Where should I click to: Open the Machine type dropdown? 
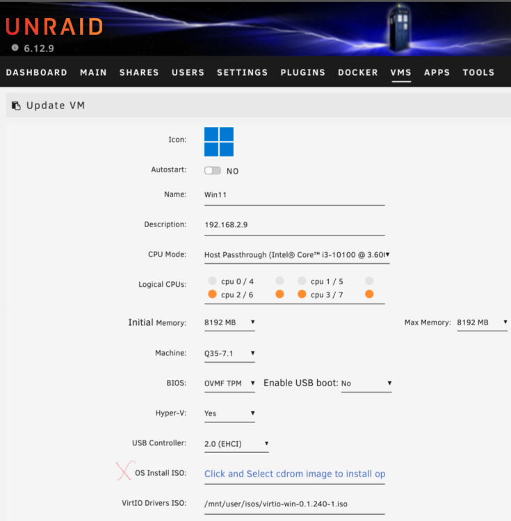pos(229,353)
